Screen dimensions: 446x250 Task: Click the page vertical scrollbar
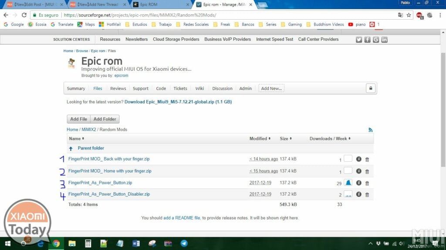coord(443,110)
